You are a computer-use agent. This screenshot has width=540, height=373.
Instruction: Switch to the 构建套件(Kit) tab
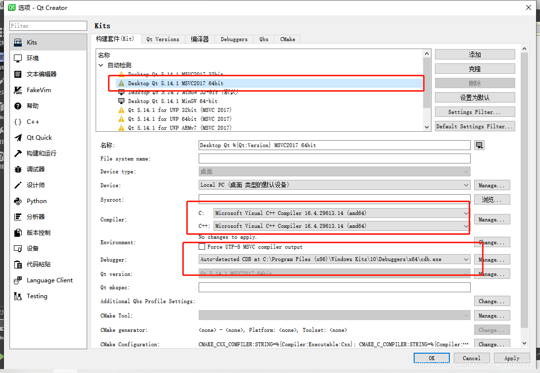(x=116, y=39)
